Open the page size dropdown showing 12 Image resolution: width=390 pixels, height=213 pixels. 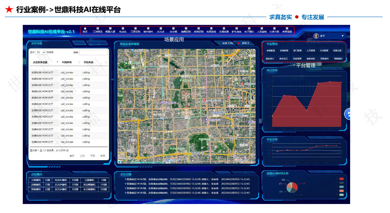(x=40, y=52)
